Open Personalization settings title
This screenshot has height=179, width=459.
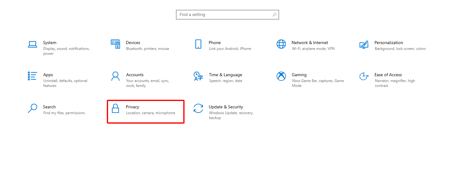click(x=389, y=43)
